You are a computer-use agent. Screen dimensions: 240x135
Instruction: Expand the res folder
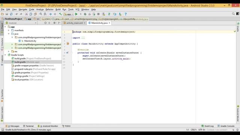coord(9,51)
